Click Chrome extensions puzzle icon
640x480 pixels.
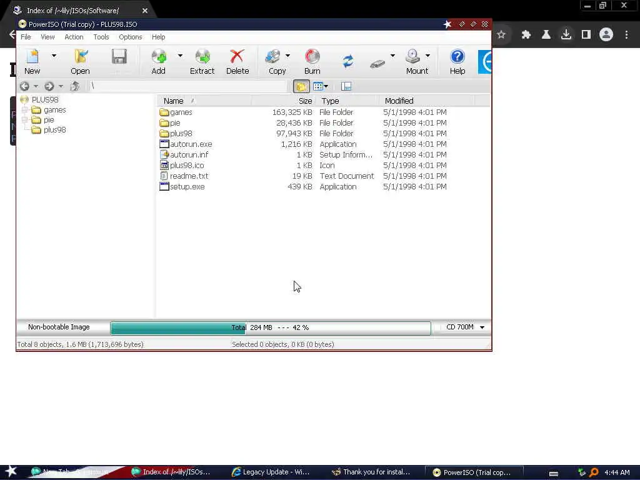(x=526, y=35)
